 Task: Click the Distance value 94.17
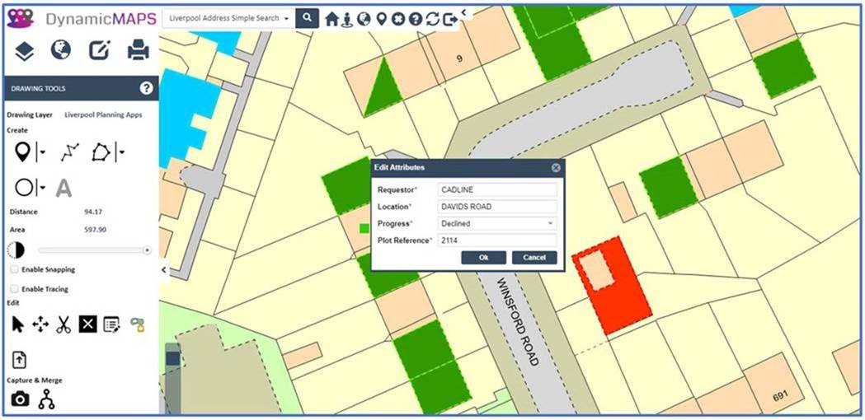[93, 212]
